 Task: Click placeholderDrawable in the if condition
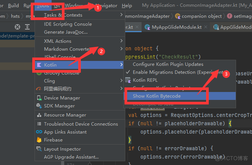tap(195, 123)
